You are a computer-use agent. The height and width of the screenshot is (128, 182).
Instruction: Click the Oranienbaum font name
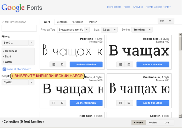click(x=151, y=77)
